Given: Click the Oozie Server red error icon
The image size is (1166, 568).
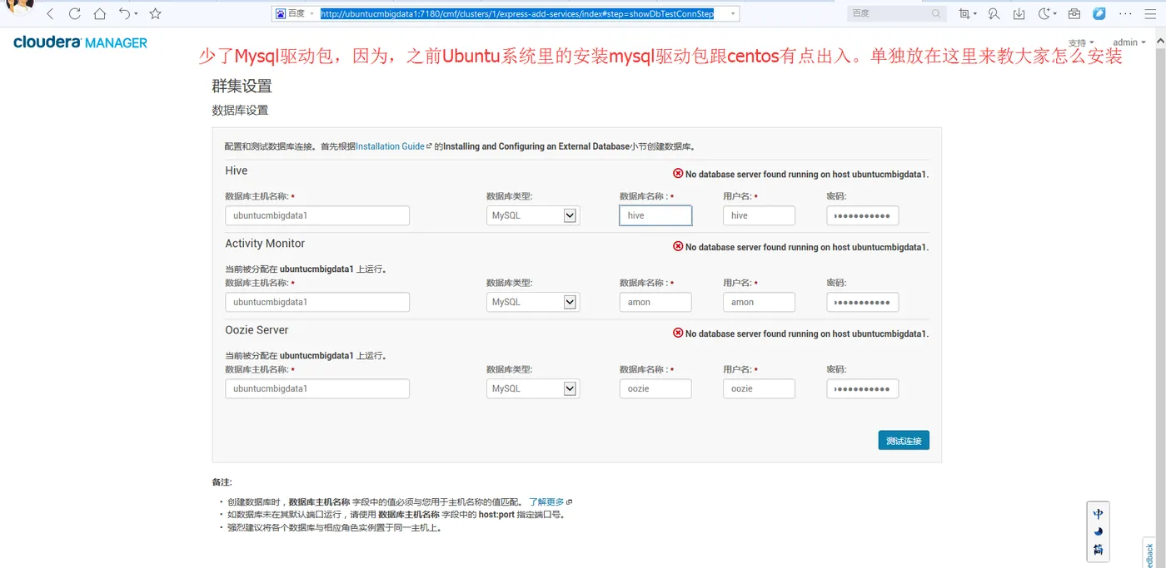Looking at the screenshot, I should click(x=678, y=333).
